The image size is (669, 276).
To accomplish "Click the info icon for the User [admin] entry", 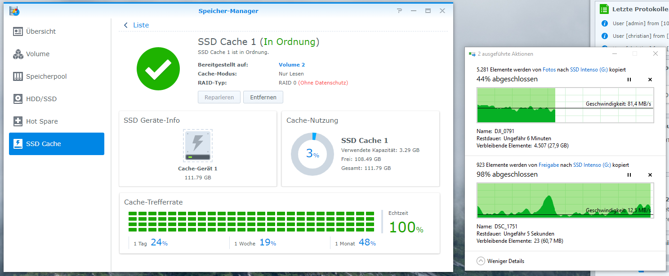I will tap(605, 23).
